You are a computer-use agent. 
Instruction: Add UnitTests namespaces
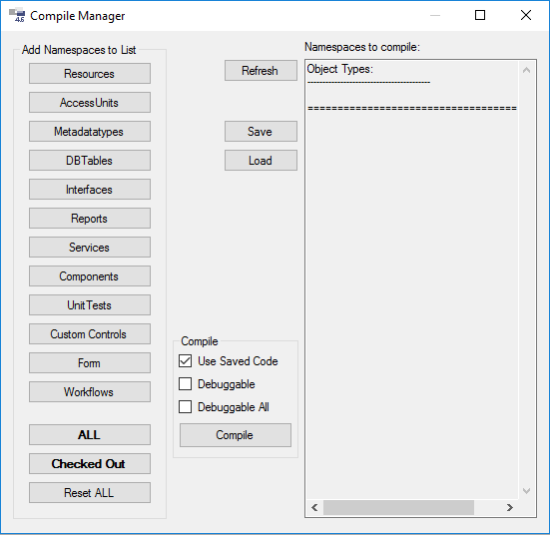point(90,304)
